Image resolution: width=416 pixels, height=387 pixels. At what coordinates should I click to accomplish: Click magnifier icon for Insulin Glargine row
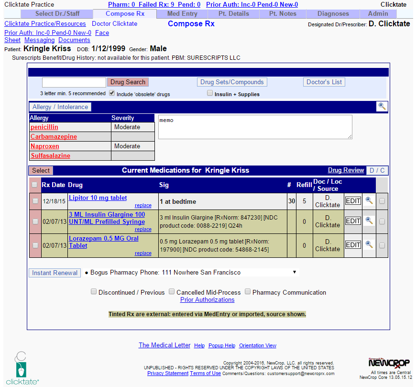click(369, 221)
